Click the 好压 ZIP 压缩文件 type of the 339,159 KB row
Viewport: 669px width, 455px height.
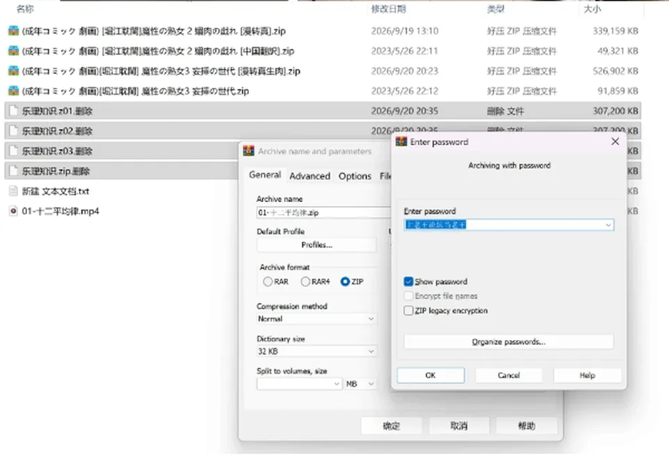[522, 31]
